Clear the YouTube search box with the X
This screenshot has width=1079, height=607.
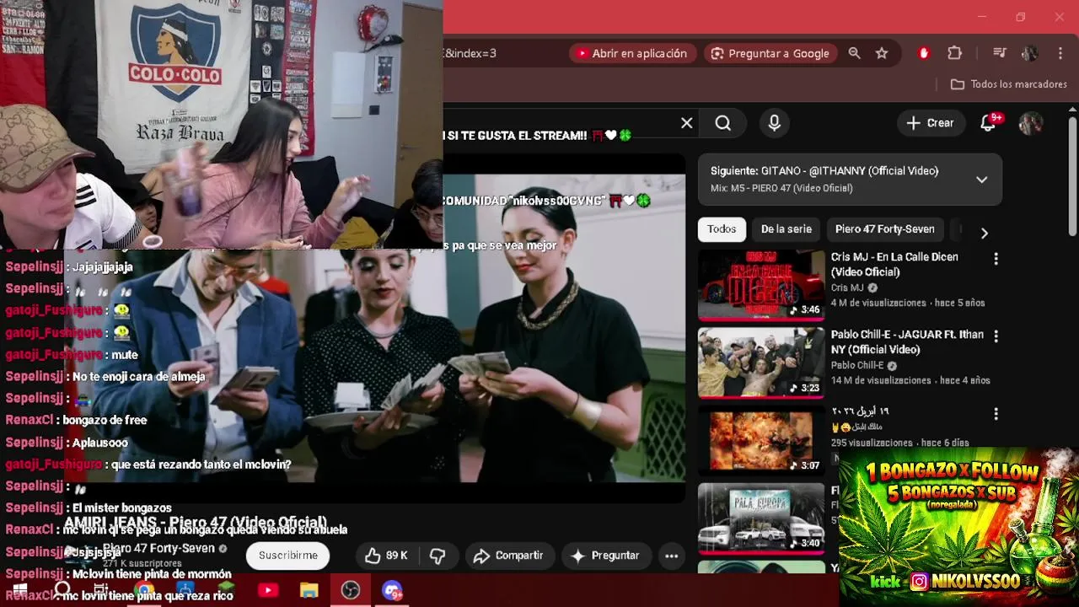click(687, 123)
